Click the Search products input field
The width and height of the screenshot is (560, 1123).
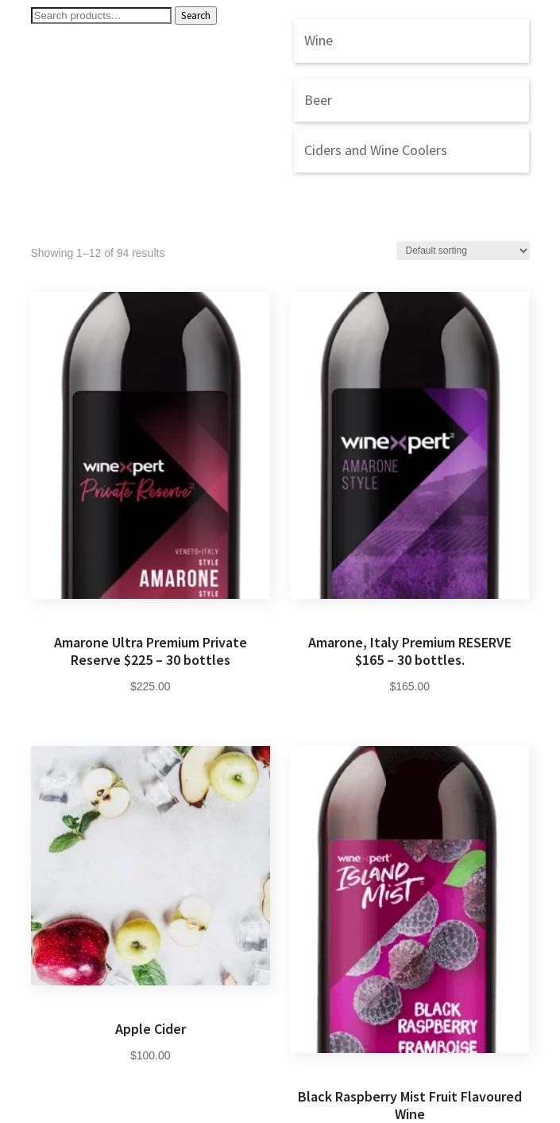click(101, 16)
